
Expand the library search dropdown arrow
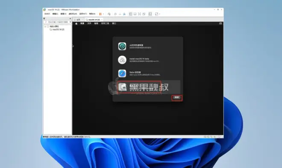(70, 22)
